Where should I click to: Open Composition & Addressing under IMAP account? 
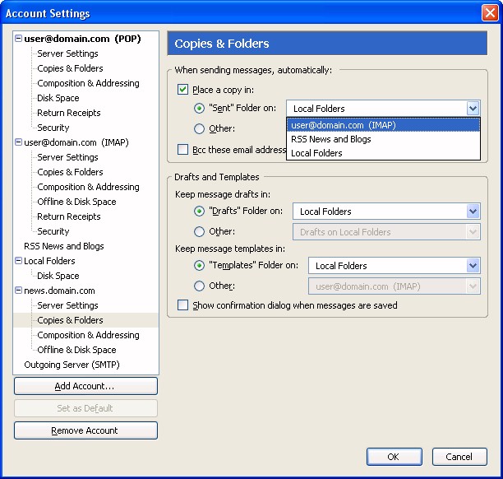tap(88, 187)
